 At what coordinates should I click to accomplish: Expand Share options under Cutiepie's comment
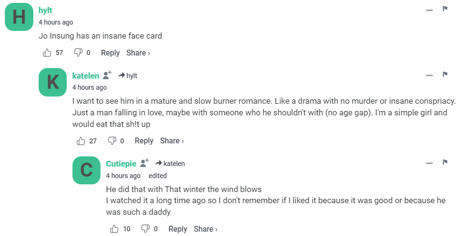[x=206, y=229]
